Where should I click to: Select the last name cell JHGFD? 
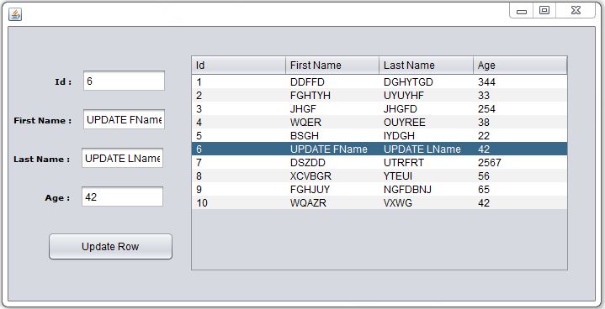(x=426, y=109)
